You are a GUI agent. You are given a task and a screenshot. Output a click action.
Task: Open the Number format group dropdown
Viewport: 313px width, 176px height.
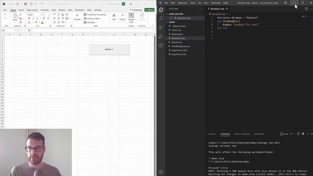pyautogui.click(x=77, y=18)
